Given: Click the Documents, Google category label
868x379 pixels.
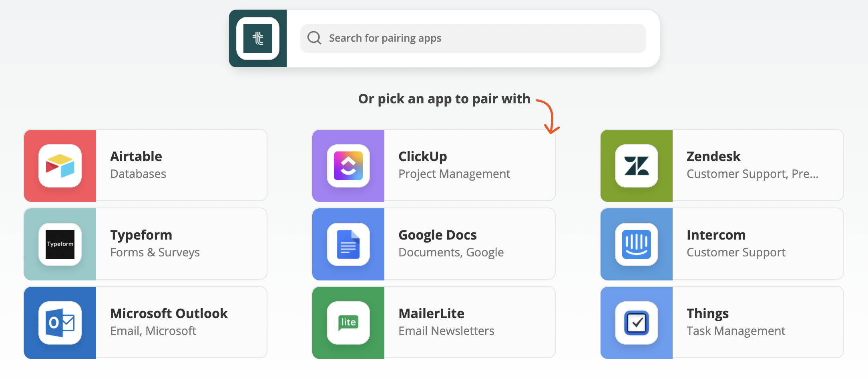Looking at the screenshot, I should pos(451,253).
